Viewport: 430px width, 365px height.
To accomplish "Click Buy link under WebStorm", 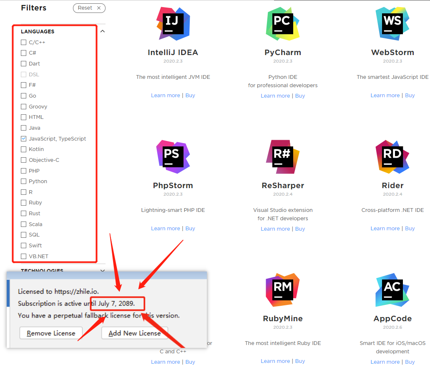I will pos(410,95).
